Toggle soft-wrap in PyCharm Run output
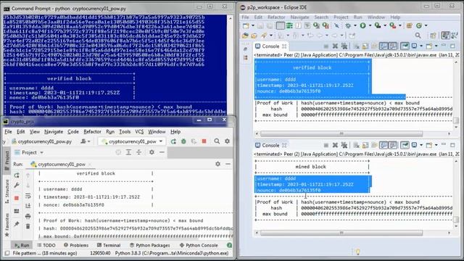 tap(28, 196)
